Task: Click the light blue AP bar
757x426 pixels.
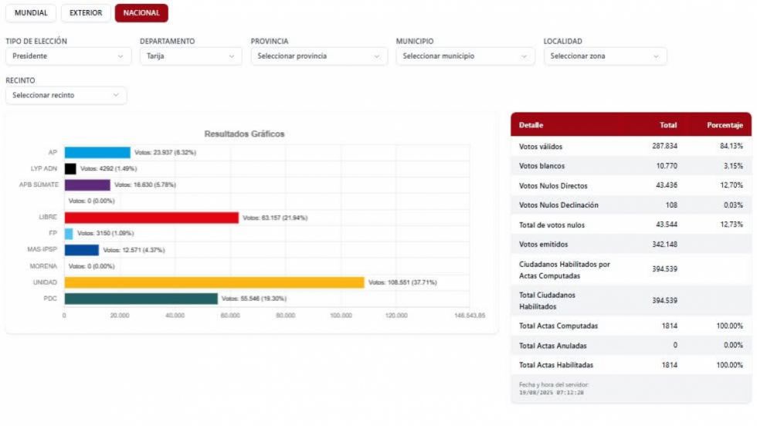Action: coord(97,153)
